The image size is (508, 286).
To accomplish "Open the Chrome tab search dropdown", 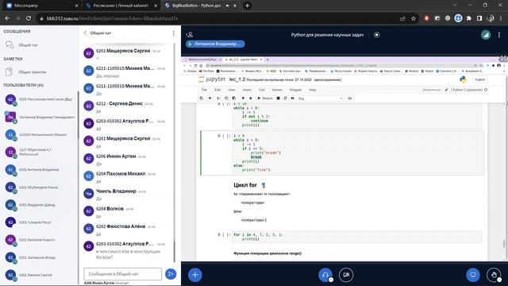I will click(455, 6).
